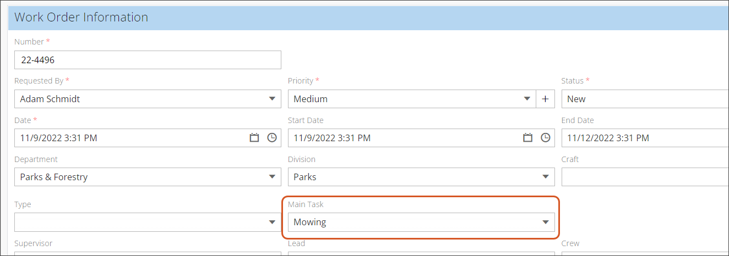The height and width of the screenshot is (256, 729).
Task: Click the Lead label
Action: pyautogui.click(x=296, y=243)
